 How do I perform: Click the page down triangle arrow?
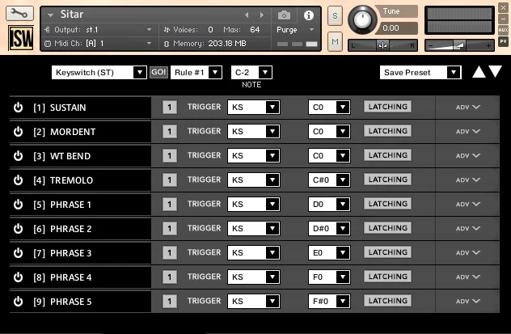495,72
